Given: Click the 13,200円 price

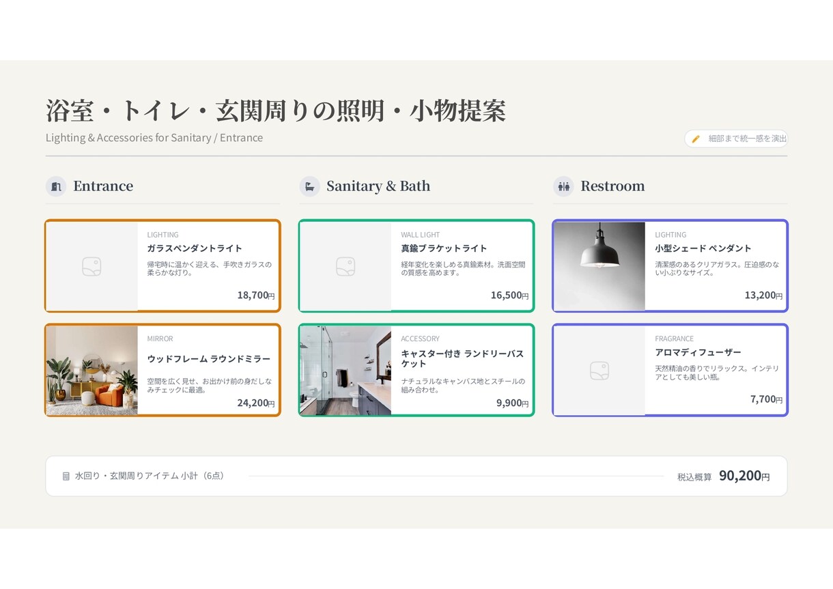Looking at the screenshot, I should (x=763, y=295).
